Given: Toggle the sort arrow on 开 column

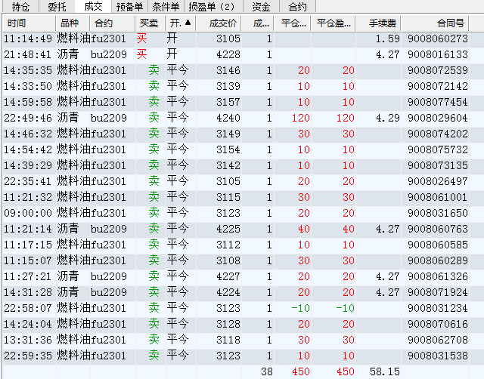Looking at the screenshot, I should click(x=181, y=23).
